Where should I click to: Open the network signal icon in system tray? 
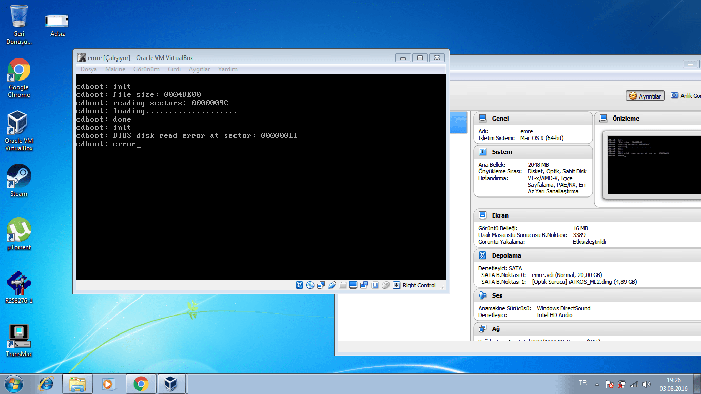[634, 384]
